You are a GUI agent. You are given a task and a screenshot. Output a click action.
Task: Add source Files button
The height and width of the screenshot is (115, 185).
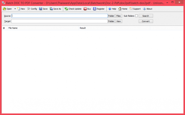coord(119,16)
